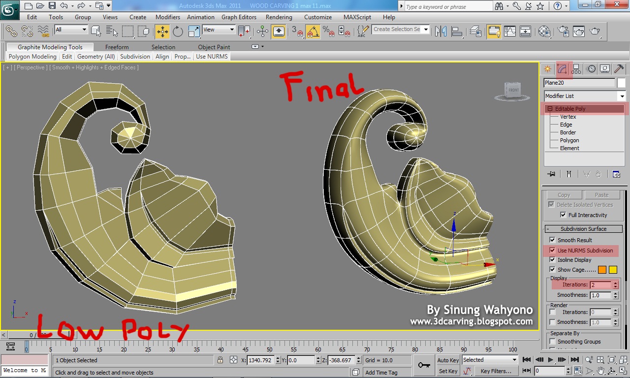Open the Rendering menu
This screenshot has width=630, height=378.
coord(279,17)
